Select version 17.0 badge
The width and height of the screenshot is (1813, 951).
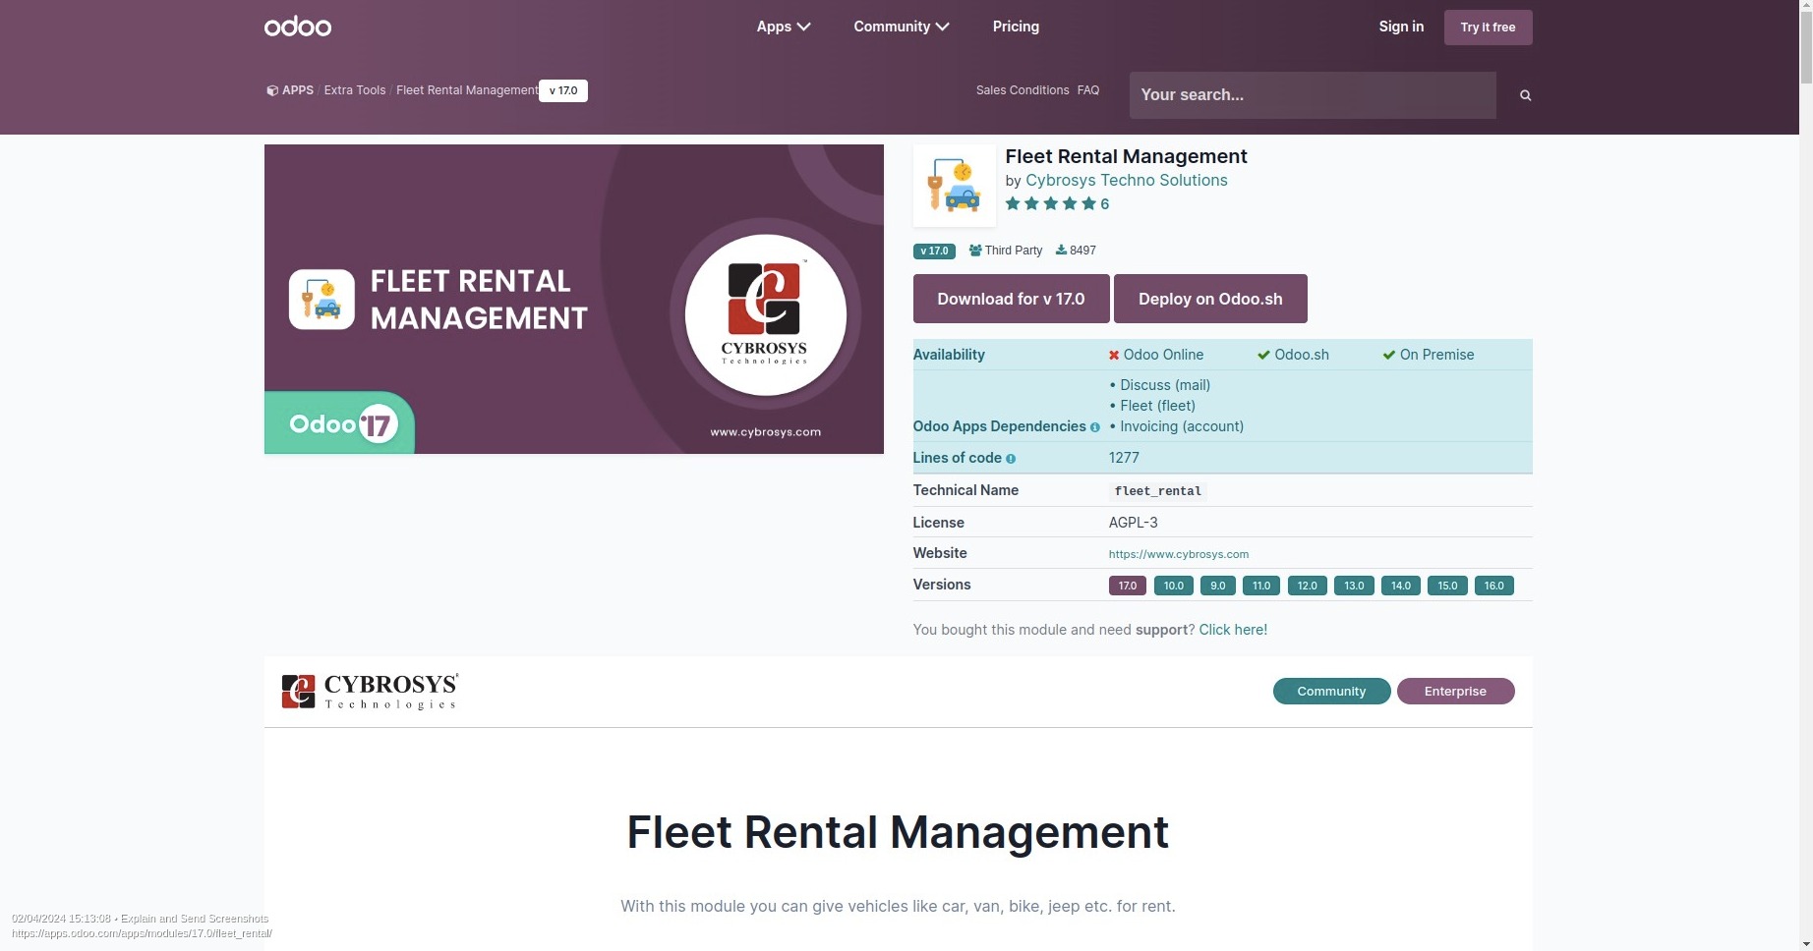pos(1128,586)
